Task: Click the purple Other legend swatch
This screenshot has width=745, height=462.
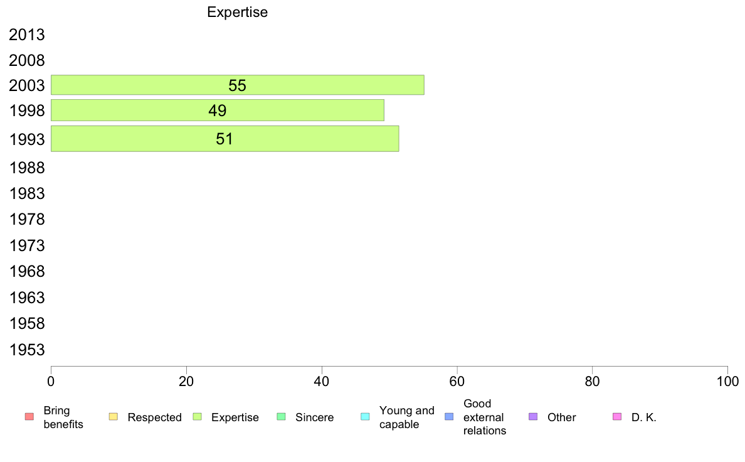Action: 533,417
